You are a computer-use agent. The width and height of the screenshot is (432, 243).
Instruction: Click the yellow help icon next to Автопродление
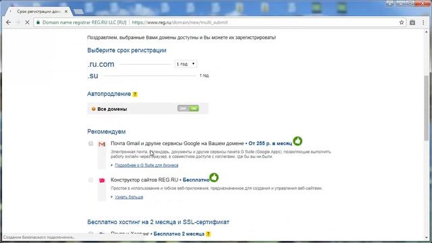135,94
